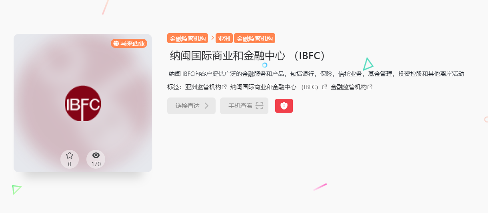Screen dimensions: 488x213
Task: Click the right chevron inside 链接直达 button
Action: (x=207, y=106)
